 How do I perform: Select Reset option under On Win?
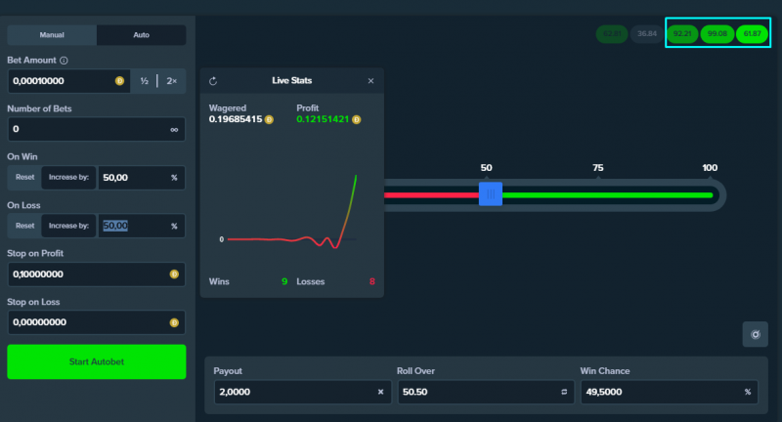coord(24,178)
